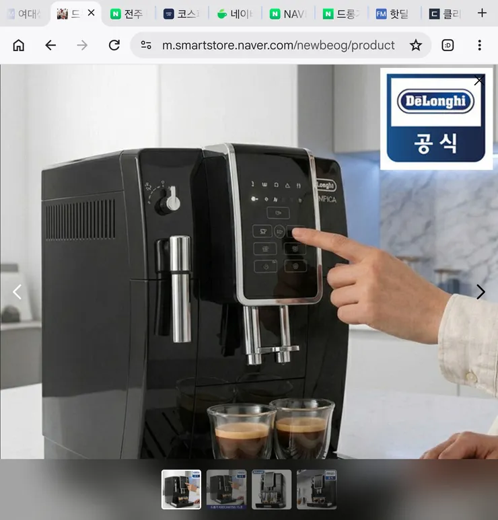The width and height of the screenshot is (498, 520).
Task: Open site settings icon in address bar
Action: (x=146, y=45)
